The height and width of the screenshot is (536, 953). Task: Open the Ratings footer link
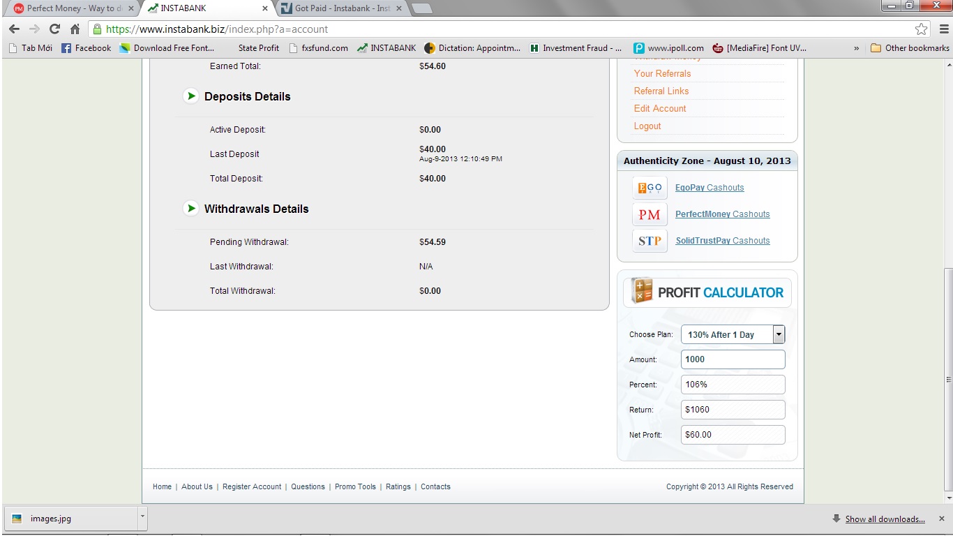tap(398, 486)
